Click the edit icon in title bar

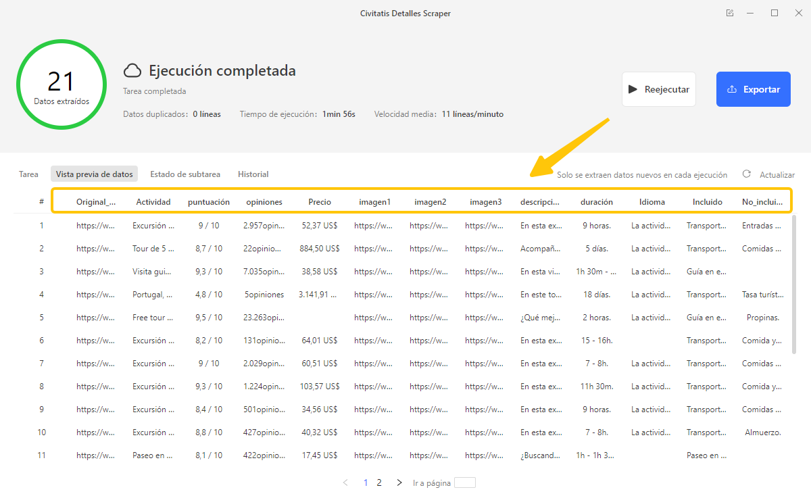[x=729, y=13]
